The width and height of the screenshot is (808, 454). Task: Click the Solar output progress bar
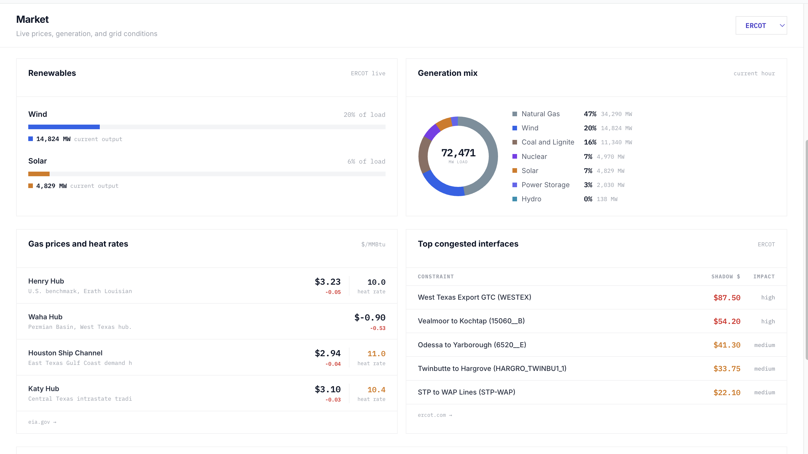tap(207, 174)
